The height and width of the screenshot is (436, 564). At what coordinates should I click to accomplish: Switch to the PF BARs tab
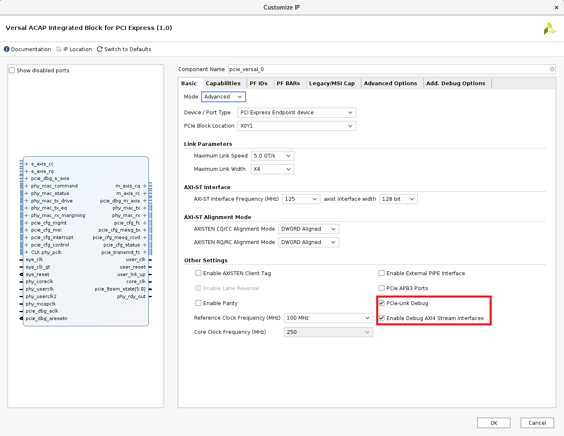tap(288, 83)
